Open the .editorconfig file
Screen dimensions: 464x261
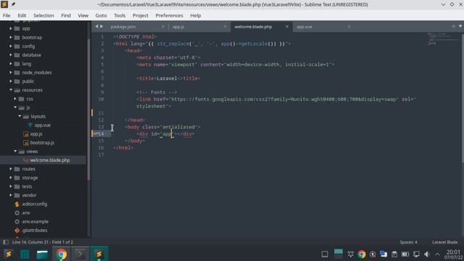tap(34, 204)
